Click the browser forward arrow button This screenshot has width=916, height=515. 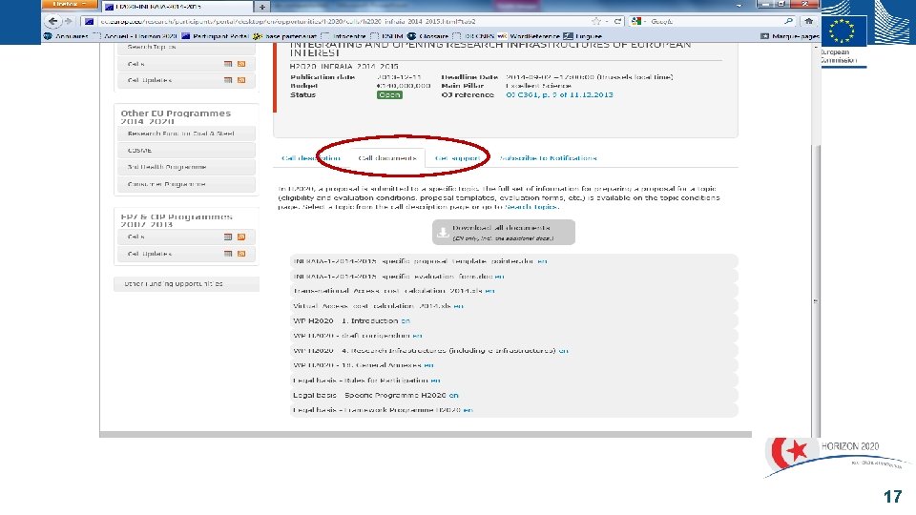(68, 21)
